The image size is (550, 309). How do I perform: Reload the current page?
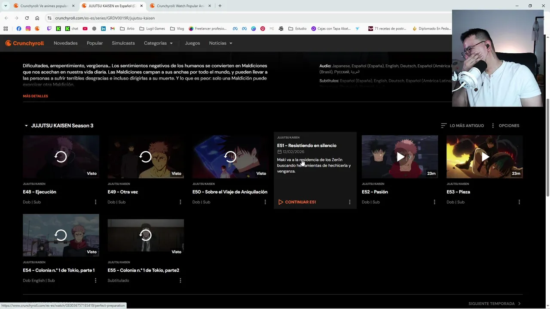pyautogui.click(x=27, y=18)
